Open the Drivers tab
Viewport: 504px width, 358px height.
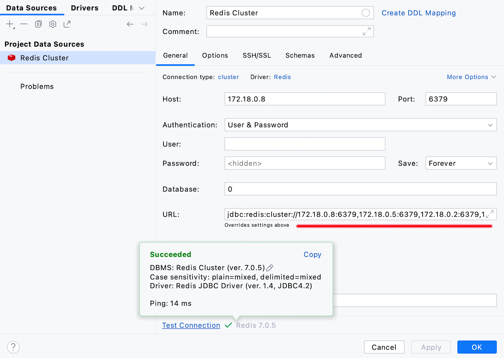pos(84,8)
